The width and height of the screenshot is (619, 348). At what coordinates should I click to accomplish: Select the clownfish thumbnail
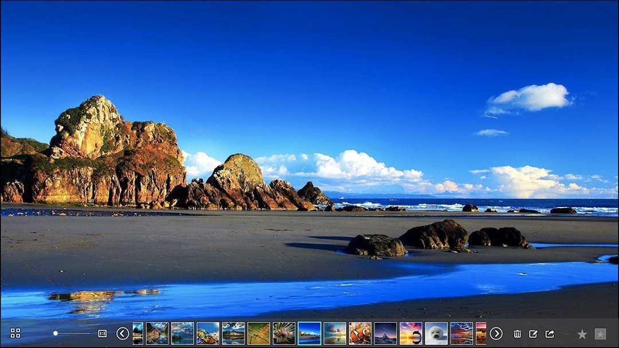tap(360, 333)
